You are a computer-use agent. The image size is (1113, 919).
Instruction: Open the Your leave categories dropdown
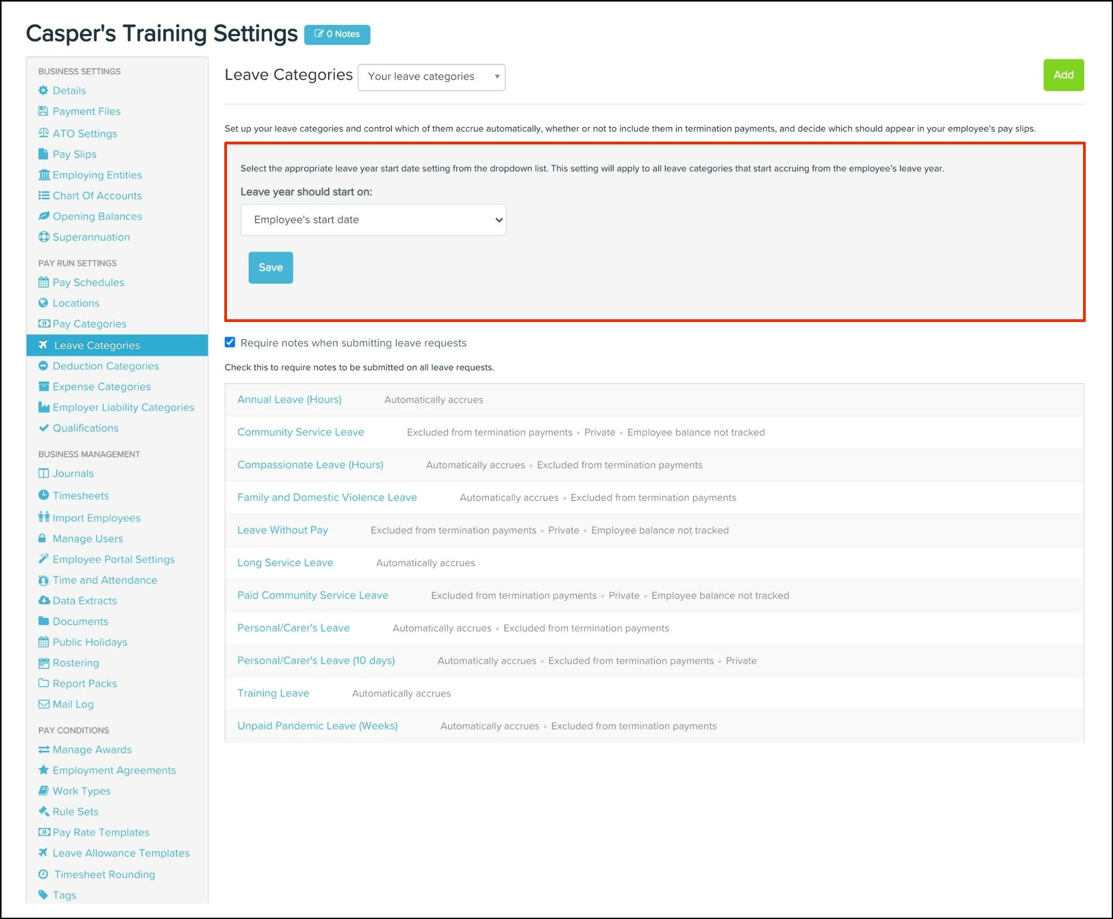431,77
